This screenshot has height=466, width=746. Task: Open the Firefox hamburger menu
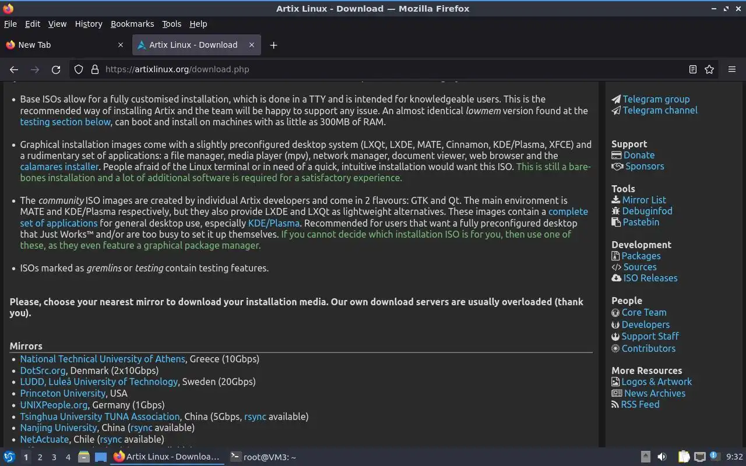732,69
